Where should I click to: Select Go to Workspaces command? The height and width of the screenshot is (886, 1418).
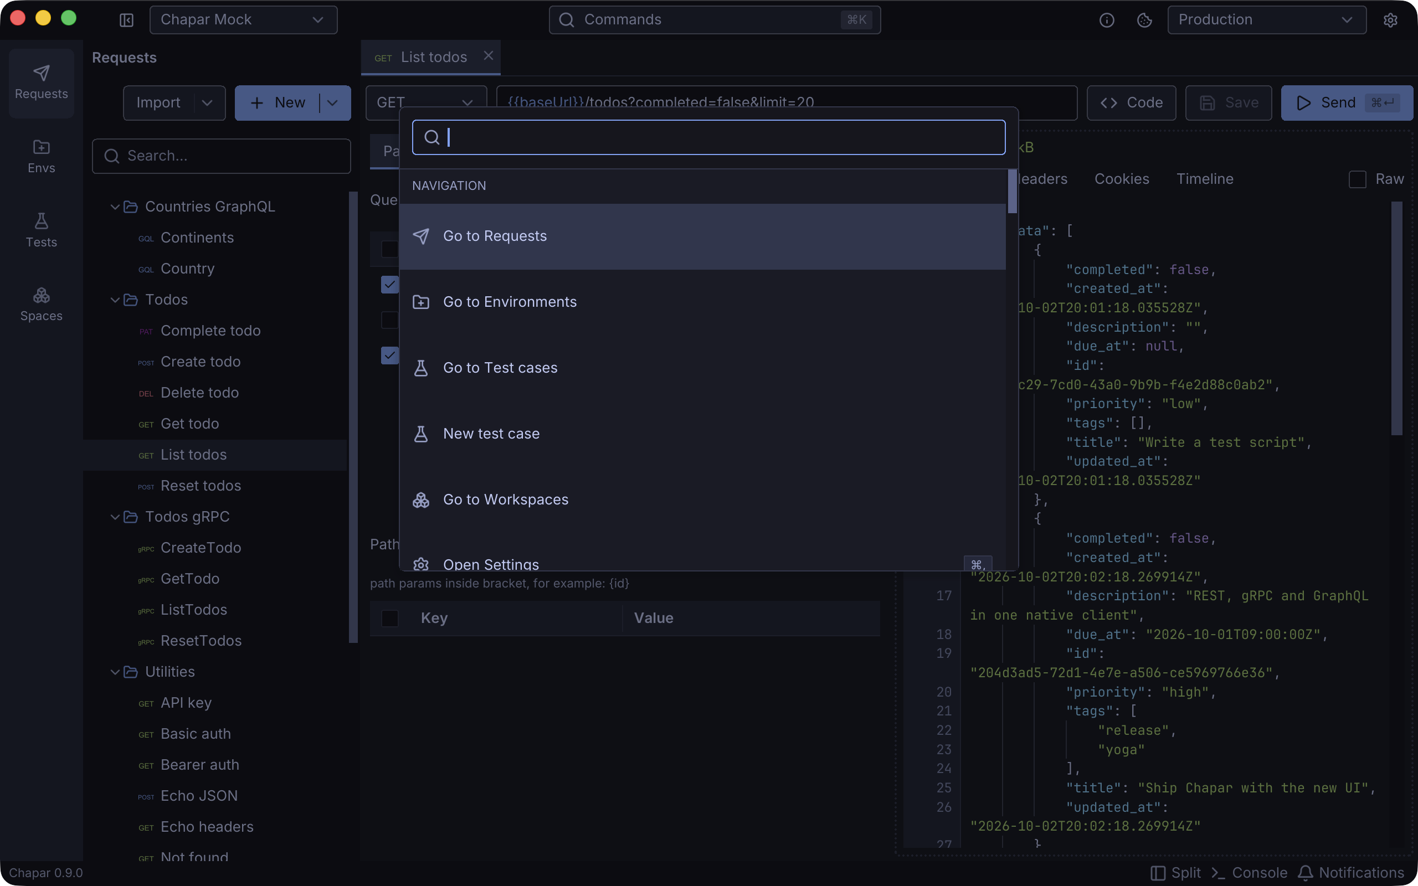click(702, 500)
